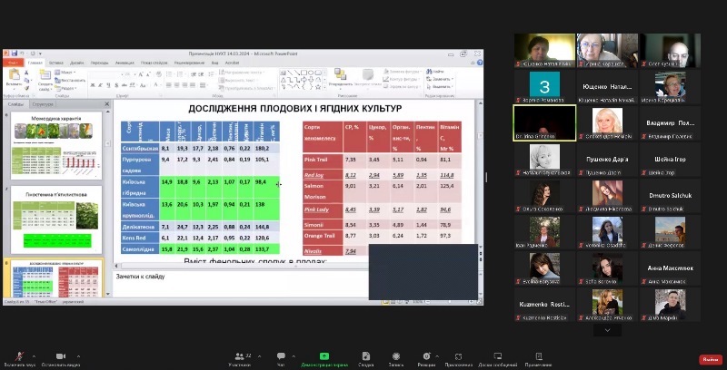The width and height of the screenshot is (727, 370).
Task: Click the Undo arrow in quick access
Action: pyautogui.click(x=23, y=54)
